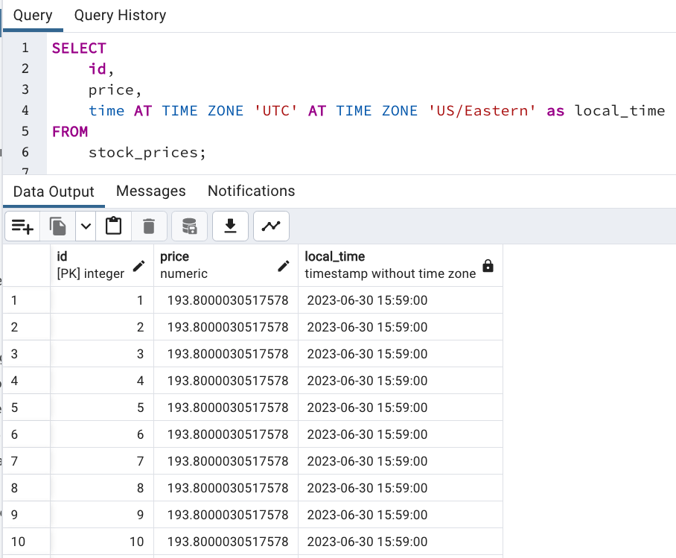Click the 'UTC' string in query

(x=275, y=111)
